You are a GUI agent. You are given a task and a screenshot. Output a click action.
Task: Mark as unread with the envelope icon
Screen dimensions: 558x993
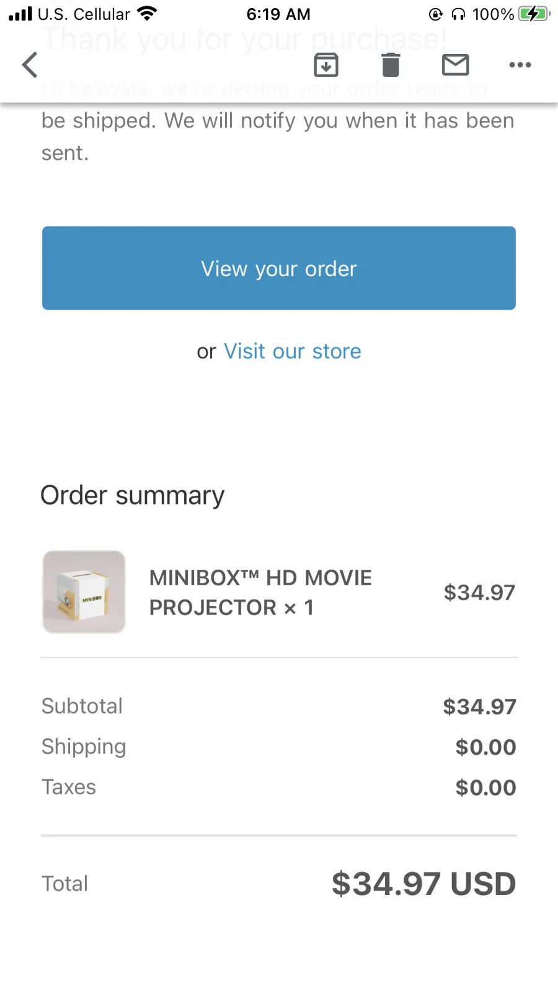456,65
